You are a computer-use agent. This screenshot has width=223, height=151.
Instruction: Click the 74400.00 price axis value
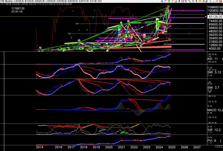pyautogui.click(x=215, y=21)
